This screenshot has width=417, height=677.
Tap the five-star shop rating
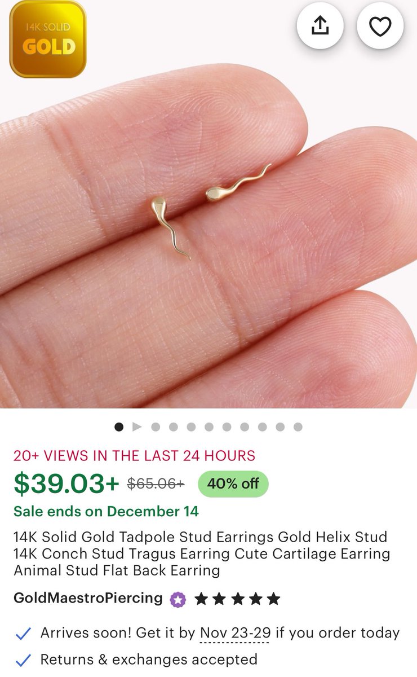(x=237, y=599)
